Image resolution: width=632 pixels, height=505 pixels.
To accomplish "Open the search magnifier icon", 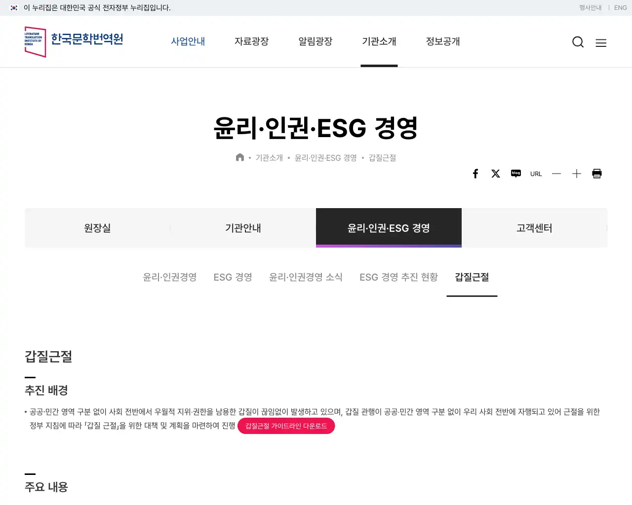I will pyautogui.click(x=578, y=42).
